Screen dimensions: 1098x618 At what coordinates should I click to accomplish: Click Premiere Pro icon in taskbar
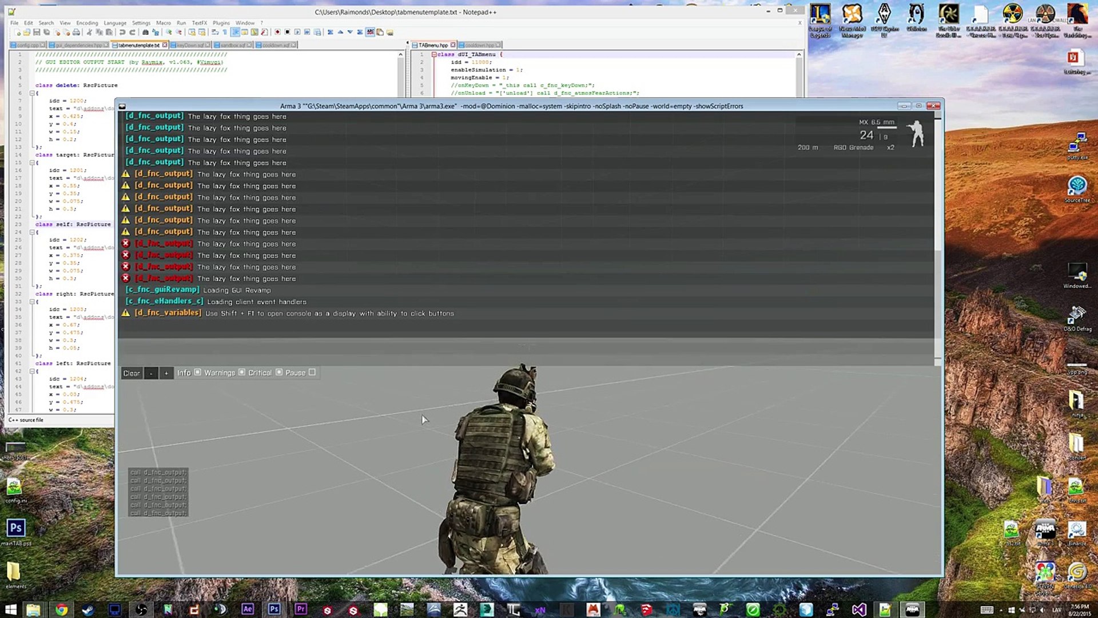[300, 609]
